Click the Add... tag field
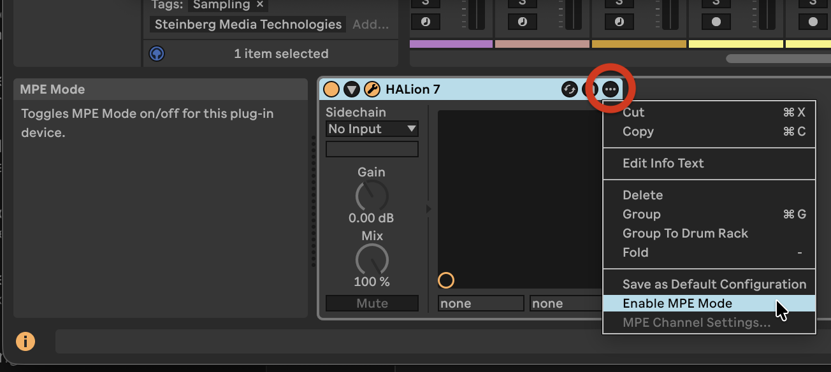This screenshot has width=831, height=372. click(371, 25)
